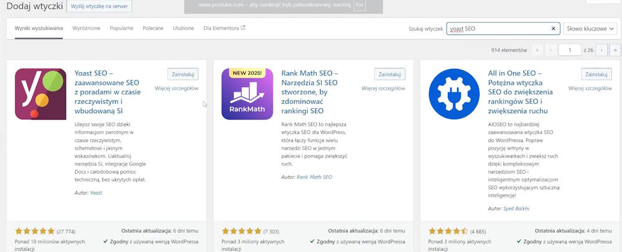Open Więcej szczegółów for Yoast SEO
Viewport: 622px width, 252px height.
[x=177, y=88]
